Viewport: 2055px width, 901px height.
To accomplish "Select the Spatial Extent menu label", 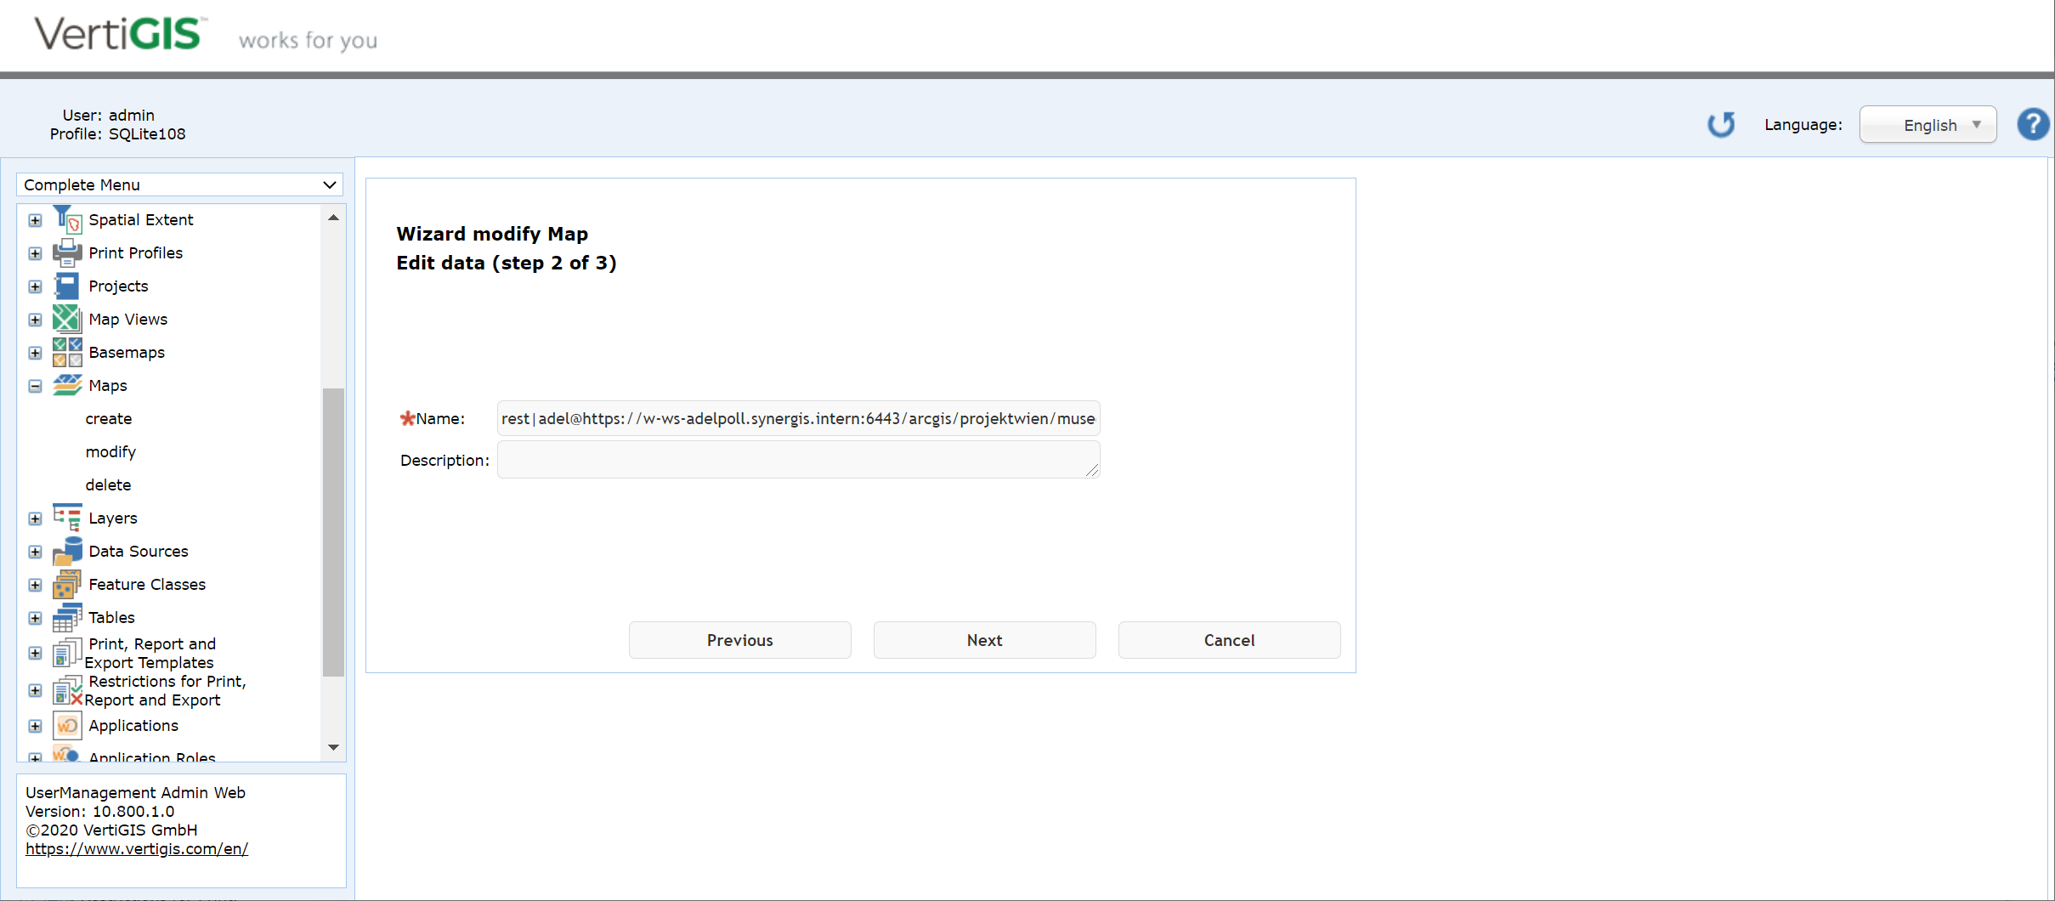I will [x=141, y=219].
